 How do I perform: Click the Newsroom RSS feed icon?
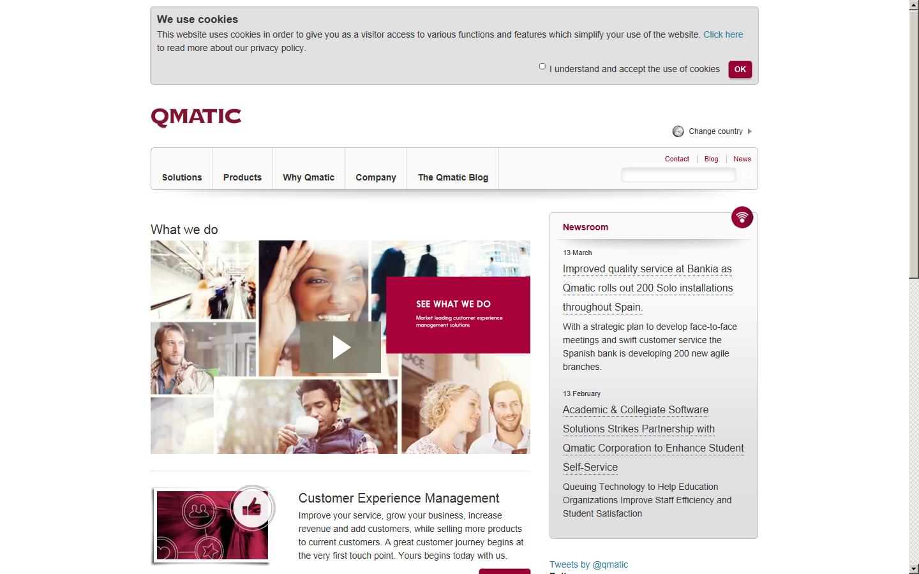tap(742, 217)
